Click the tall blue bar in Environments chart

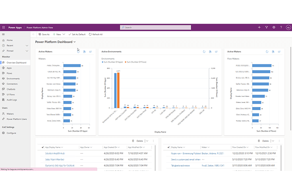(116, 90)
